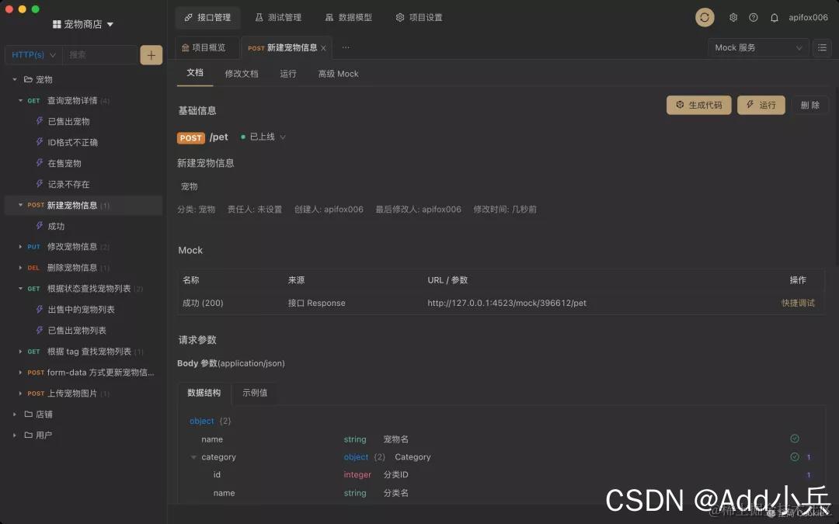Open the Mock service list icon beside dropdown
The height and width of the screenshot is (524, 839).
tap(822, 47)
